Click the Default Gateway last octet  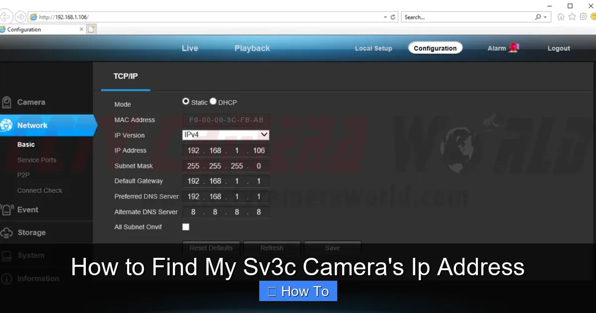click(259, 181)
